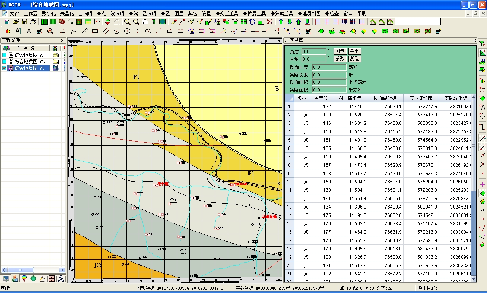Click the 图元号 column header
The height and width of the screenshot is (293, 487).
click(321, 98)
